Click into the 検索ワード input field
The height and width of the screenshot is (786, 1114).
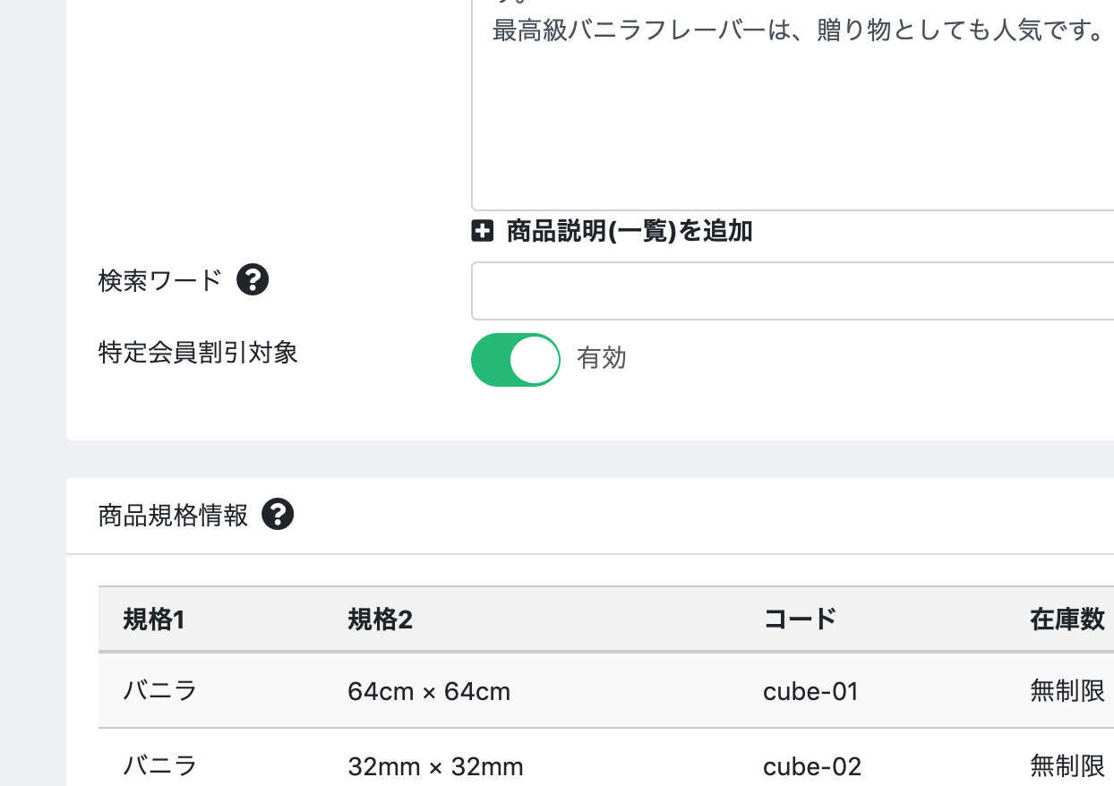coord(793,291)
